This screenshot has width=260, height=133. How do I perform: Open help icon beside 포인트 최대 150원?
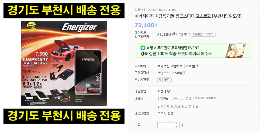point(184,73)
